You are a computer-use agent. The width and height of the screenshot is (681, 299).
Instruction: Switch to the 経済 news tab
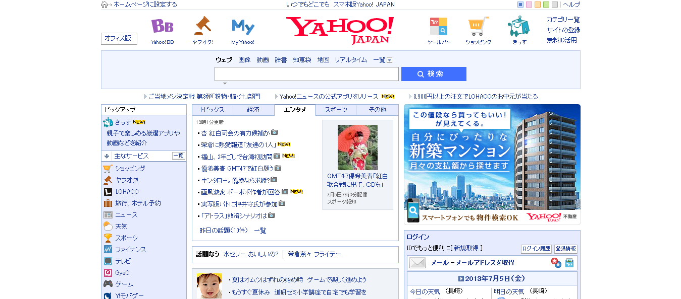(x=253, y=110)
